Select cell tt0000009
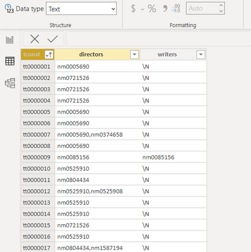Screen dimensions: 251x252 38,157
